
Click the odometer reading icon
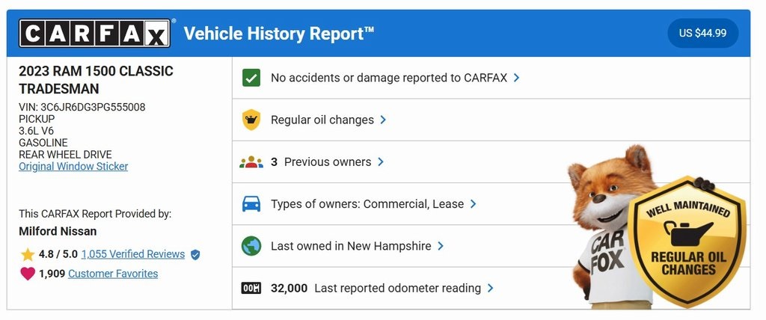pos(251,288)
